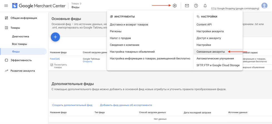Select Налог с продаж menu item
Viewport: 272px width, 124px height.
click(120, 38)
